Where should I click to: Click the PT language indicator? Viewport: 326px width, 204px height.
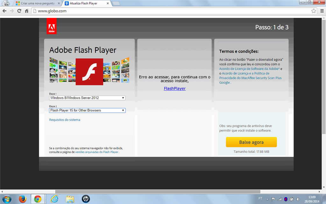click(x=260, y=198)
